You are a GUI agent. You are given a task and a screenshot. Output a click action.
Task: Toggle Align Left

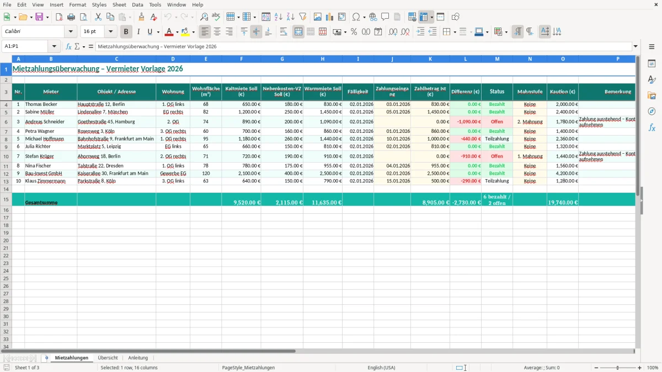point(205,32)
